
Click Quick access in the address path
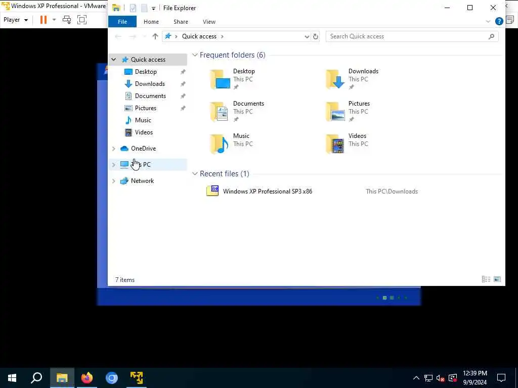(199, 36)
